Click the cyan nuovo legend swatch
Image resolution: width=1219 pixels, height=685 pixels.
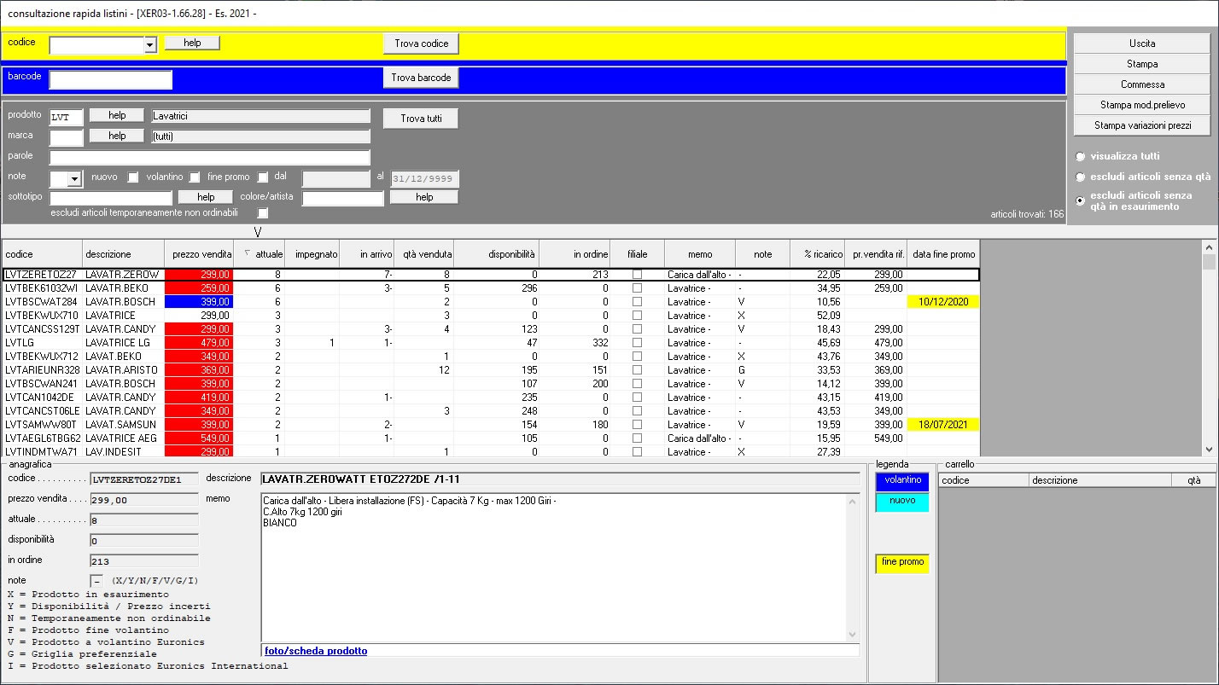pos(902,502)
